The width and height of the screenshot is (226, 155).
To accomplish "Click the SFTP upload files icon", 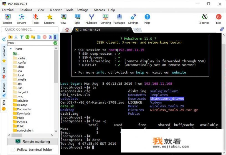I will [22, 37].
